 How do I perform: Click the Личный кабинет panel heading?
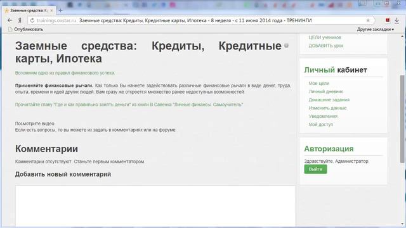(336, 70)
